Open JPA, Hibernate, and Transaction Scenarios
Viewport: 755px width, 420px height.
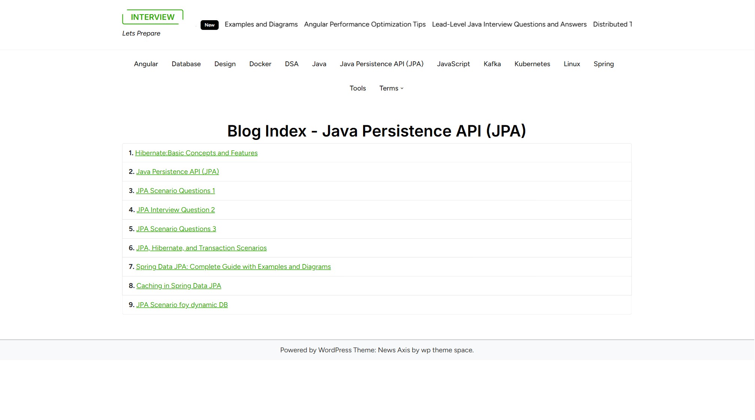point(201,248)
